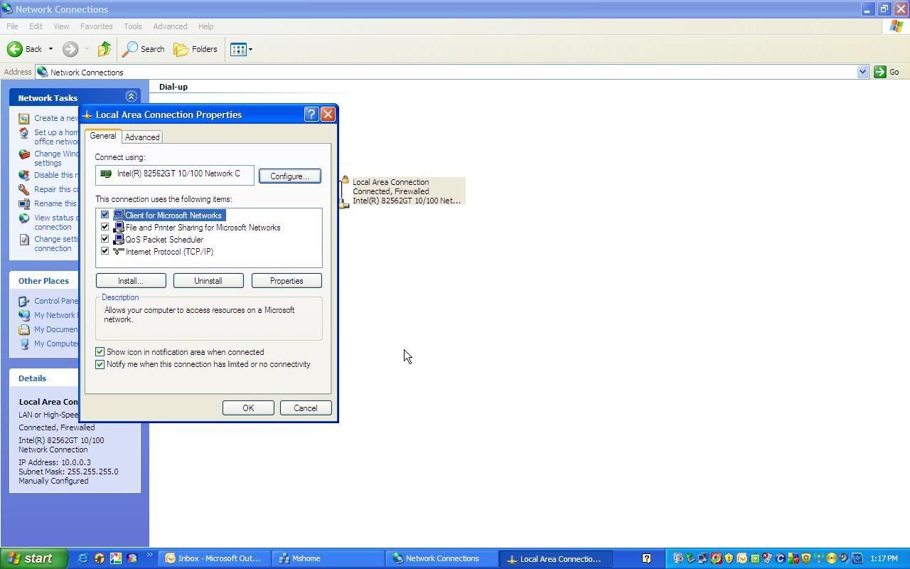Click the Create a new connection icon
The width and height of the screenshot is (910, 569).
[x=24, y=118]
